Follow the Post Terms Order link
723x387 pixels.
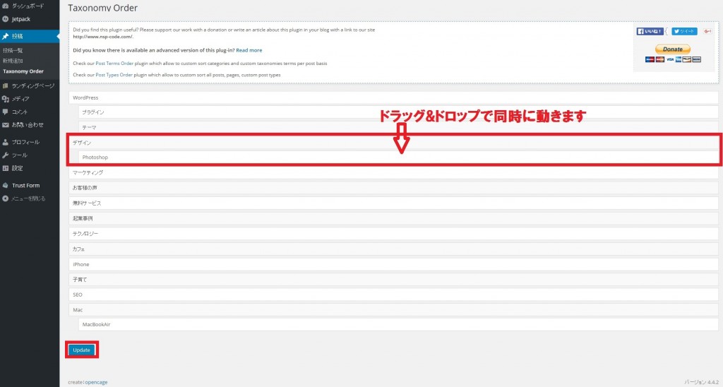(x=114, y=64)
